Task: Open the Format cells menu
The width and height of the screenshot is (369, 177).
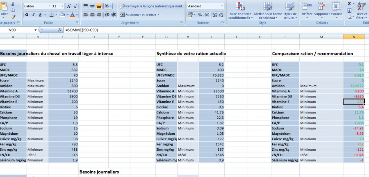Action: tap(337, 11)
